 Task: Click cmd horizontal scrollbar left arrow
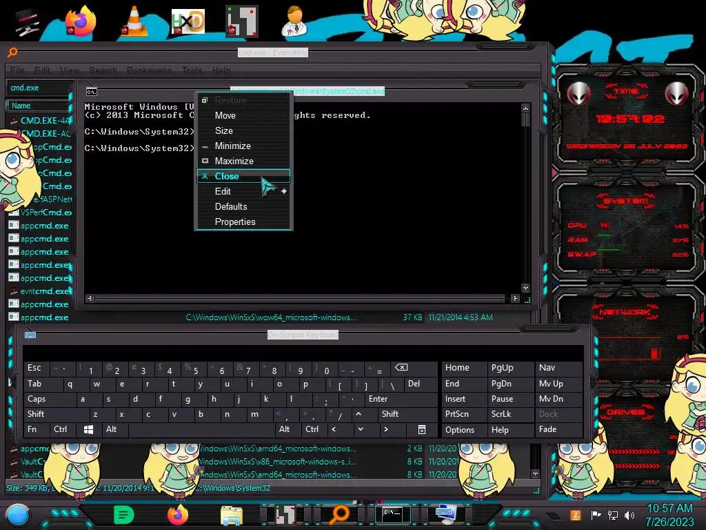[x=90, y=298]
